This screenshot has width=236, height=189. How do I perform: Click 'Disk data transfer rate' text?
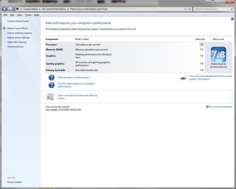coord(86,70)
